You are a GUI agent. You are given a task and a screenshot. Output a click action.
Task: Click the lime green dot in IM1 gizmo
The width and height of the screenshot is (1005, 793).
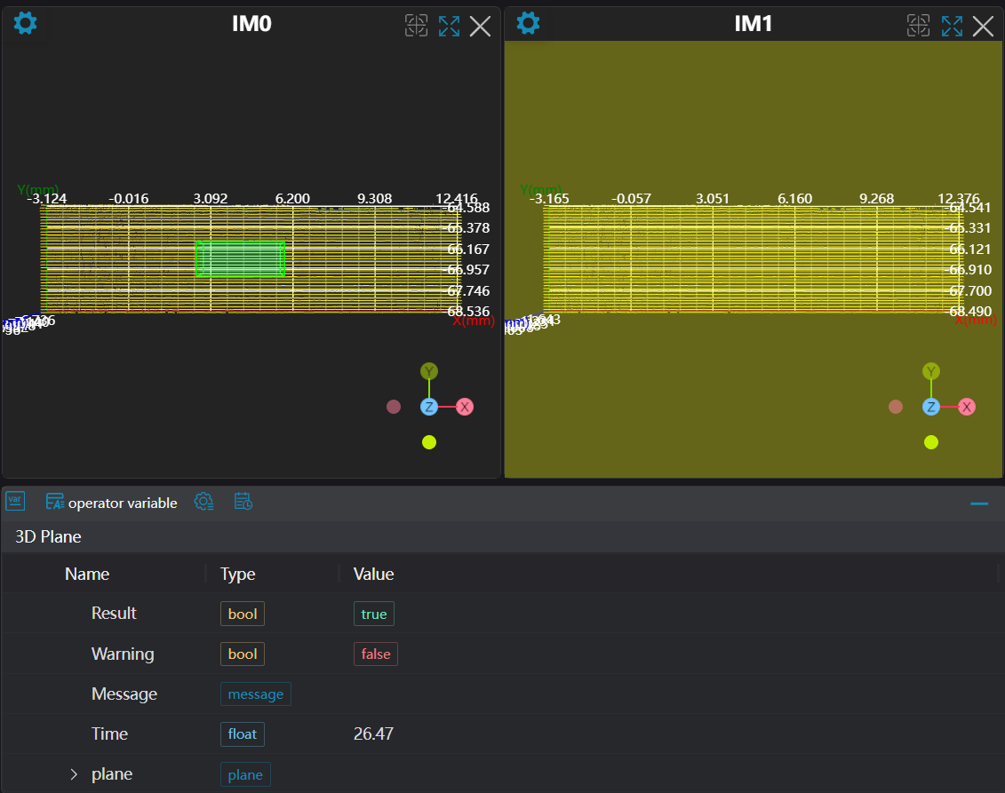click(930, 442)
